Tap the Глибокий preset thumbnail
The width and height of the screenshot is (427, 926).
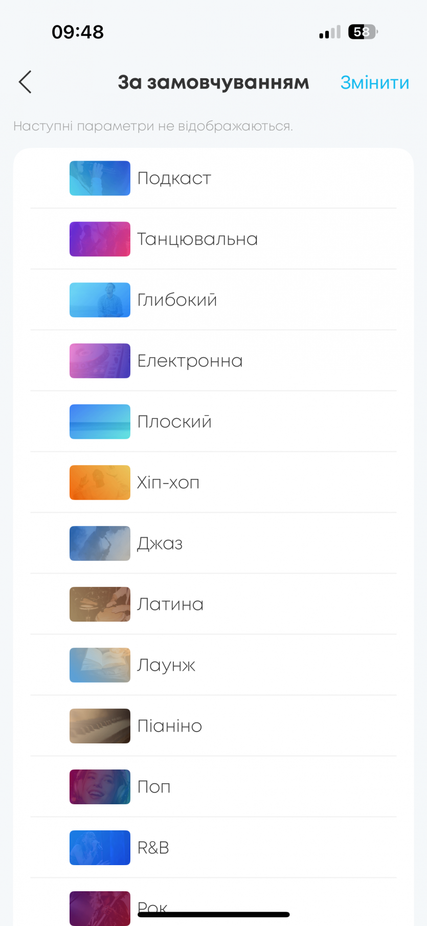click(100, 300)
